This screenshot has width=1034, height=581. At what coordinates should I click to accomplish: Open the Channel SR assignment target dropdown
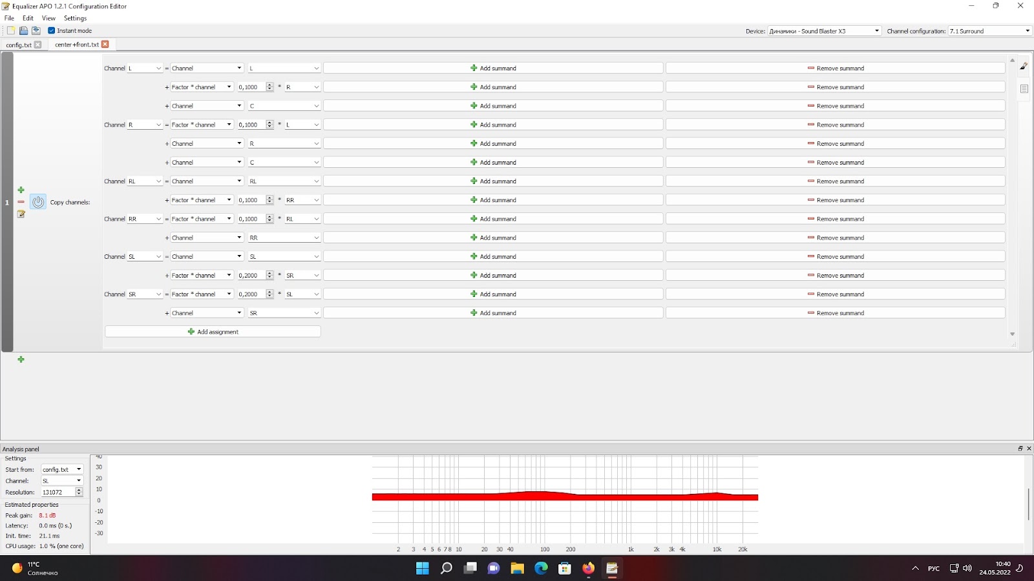click(x=145, y=294)
